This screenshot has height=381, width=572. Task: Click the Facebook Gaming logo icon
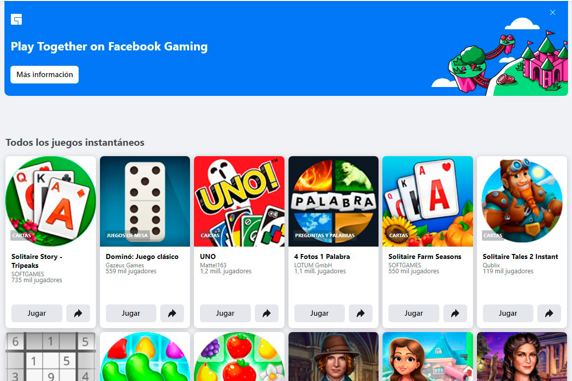tap(16, 19)
